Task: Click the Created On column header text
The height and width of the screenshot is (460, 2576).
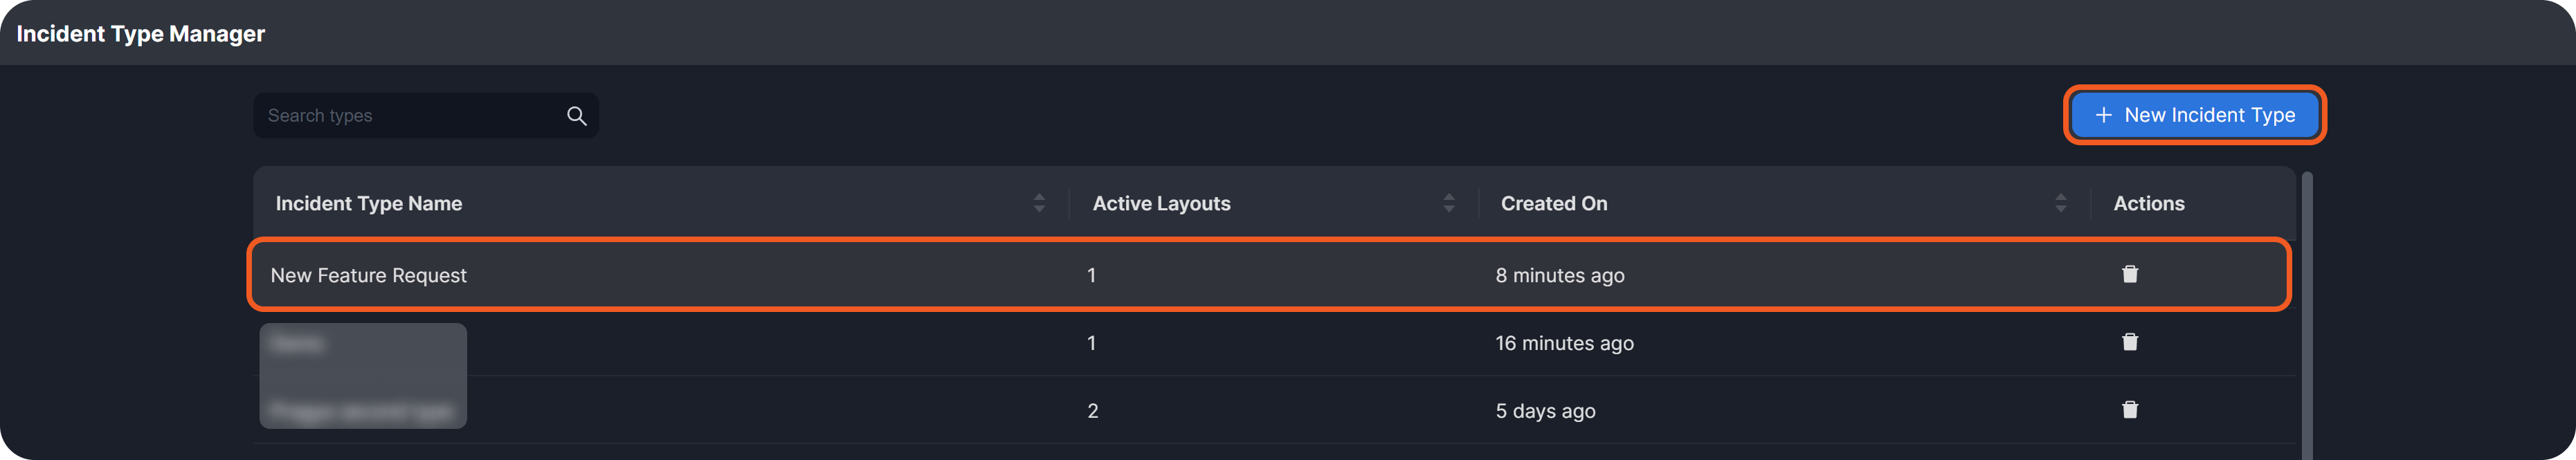Action: pyautogui.click(x=1553, y=203)
